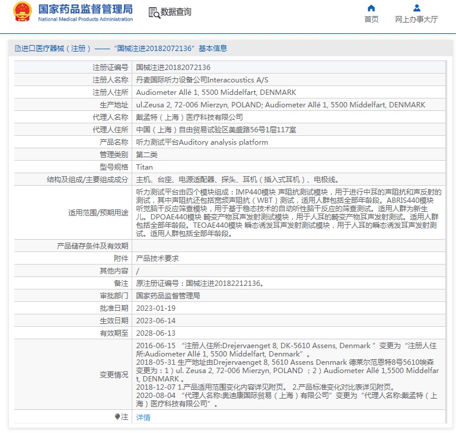
Task: Click the 有效期至 row label
Action: tap(114, 333)
